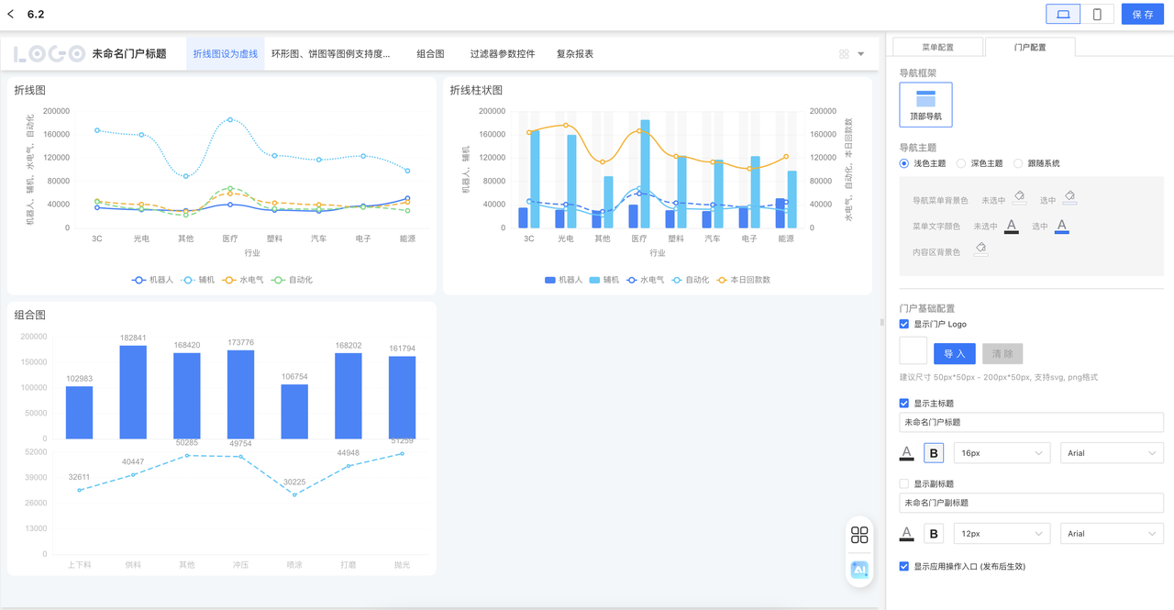Open the main title font color picker
Image resolution: width=1174 pixels, height=610 pixels.
coord(907,453)
